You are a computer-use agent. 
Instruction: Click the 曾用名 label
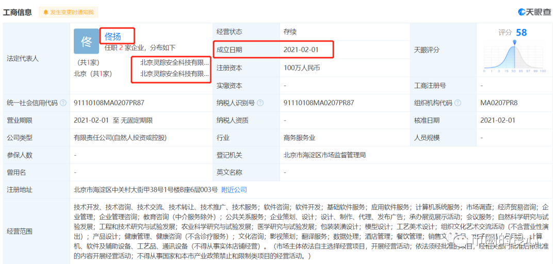[17, 173]
